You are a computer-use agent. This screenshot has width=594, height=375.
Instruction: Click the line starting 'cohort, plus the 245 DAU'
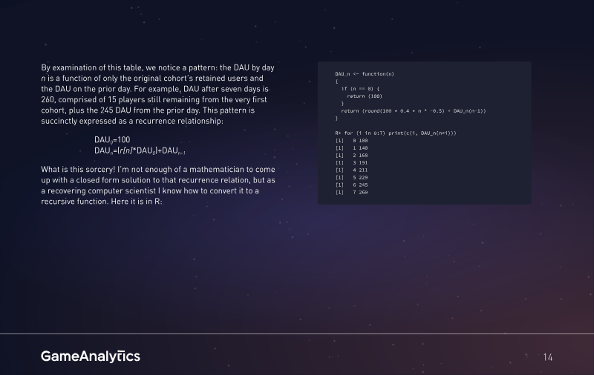pyautogui.click(x=148, y=110)
